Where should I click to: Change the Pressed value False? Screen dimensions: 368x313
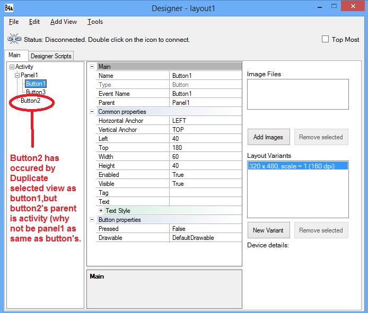[205, 229]
